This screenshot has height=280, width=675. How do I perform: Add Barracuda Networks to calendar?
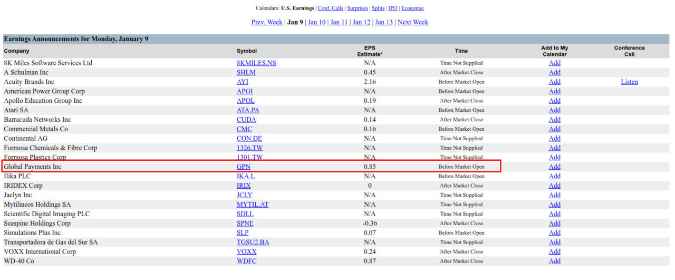(x=555, y=120)
